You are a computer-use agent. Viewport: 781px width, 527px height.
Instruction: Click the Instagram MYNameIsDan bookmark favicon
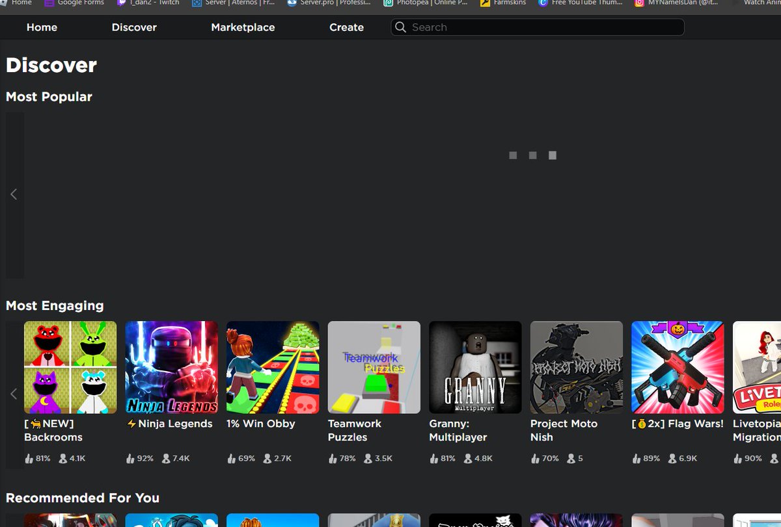tap(640, 3)
